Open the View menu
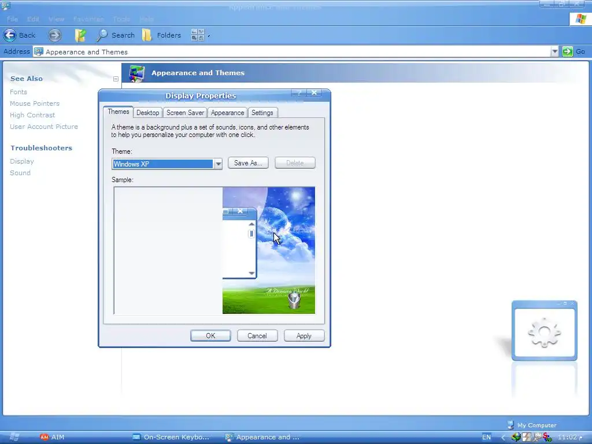Viewport: 592px width, 444px height. [x=56, y=19]
